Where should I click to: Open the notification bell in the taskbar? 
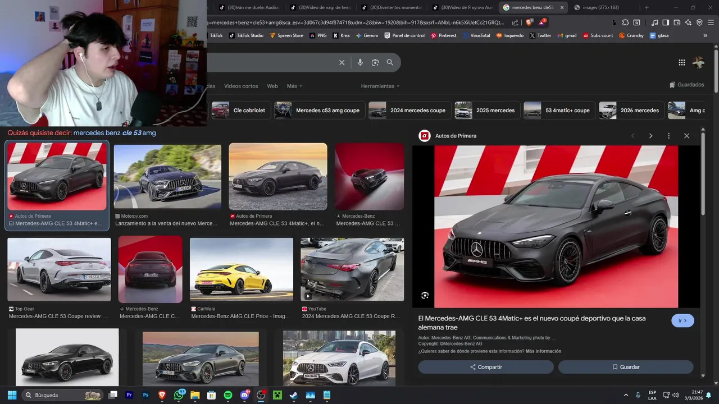tap(709, 395)
